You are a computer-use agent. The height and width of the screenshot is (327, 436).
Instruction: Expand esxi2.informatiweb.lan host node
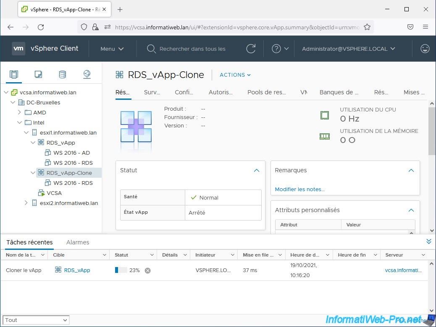(x=26, y=203)
